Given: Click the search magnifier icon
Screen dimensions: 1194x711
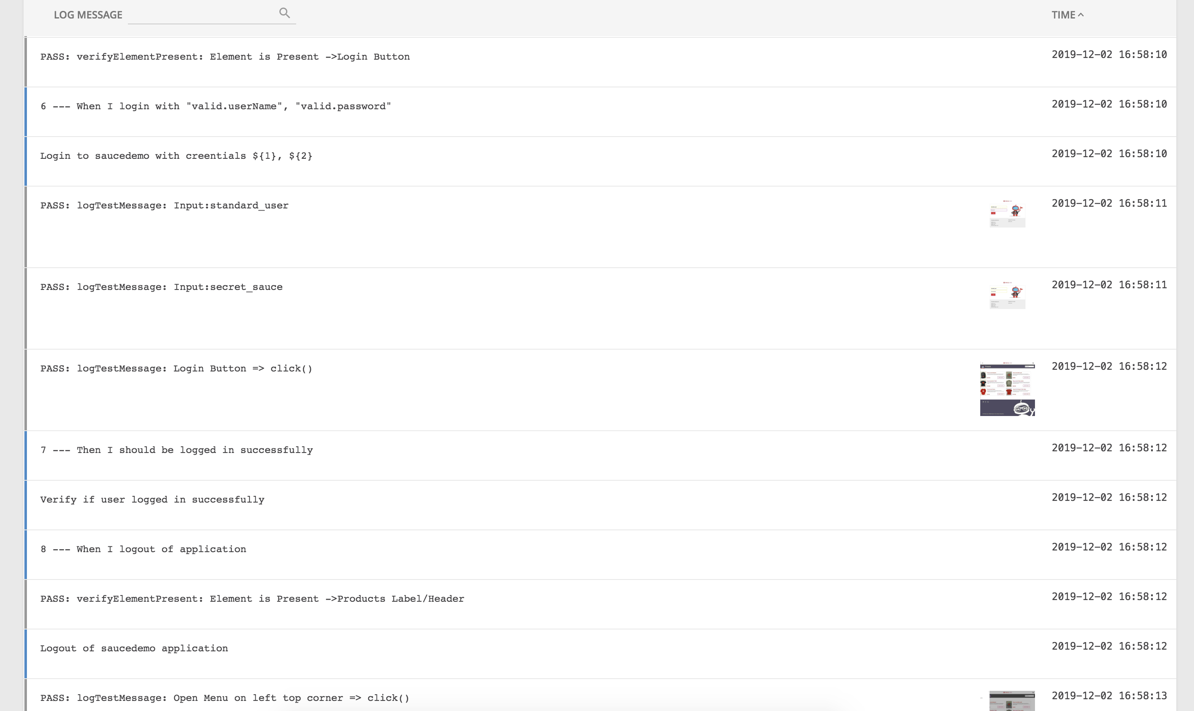Looking at the screenshot, I should click(285, 13).
